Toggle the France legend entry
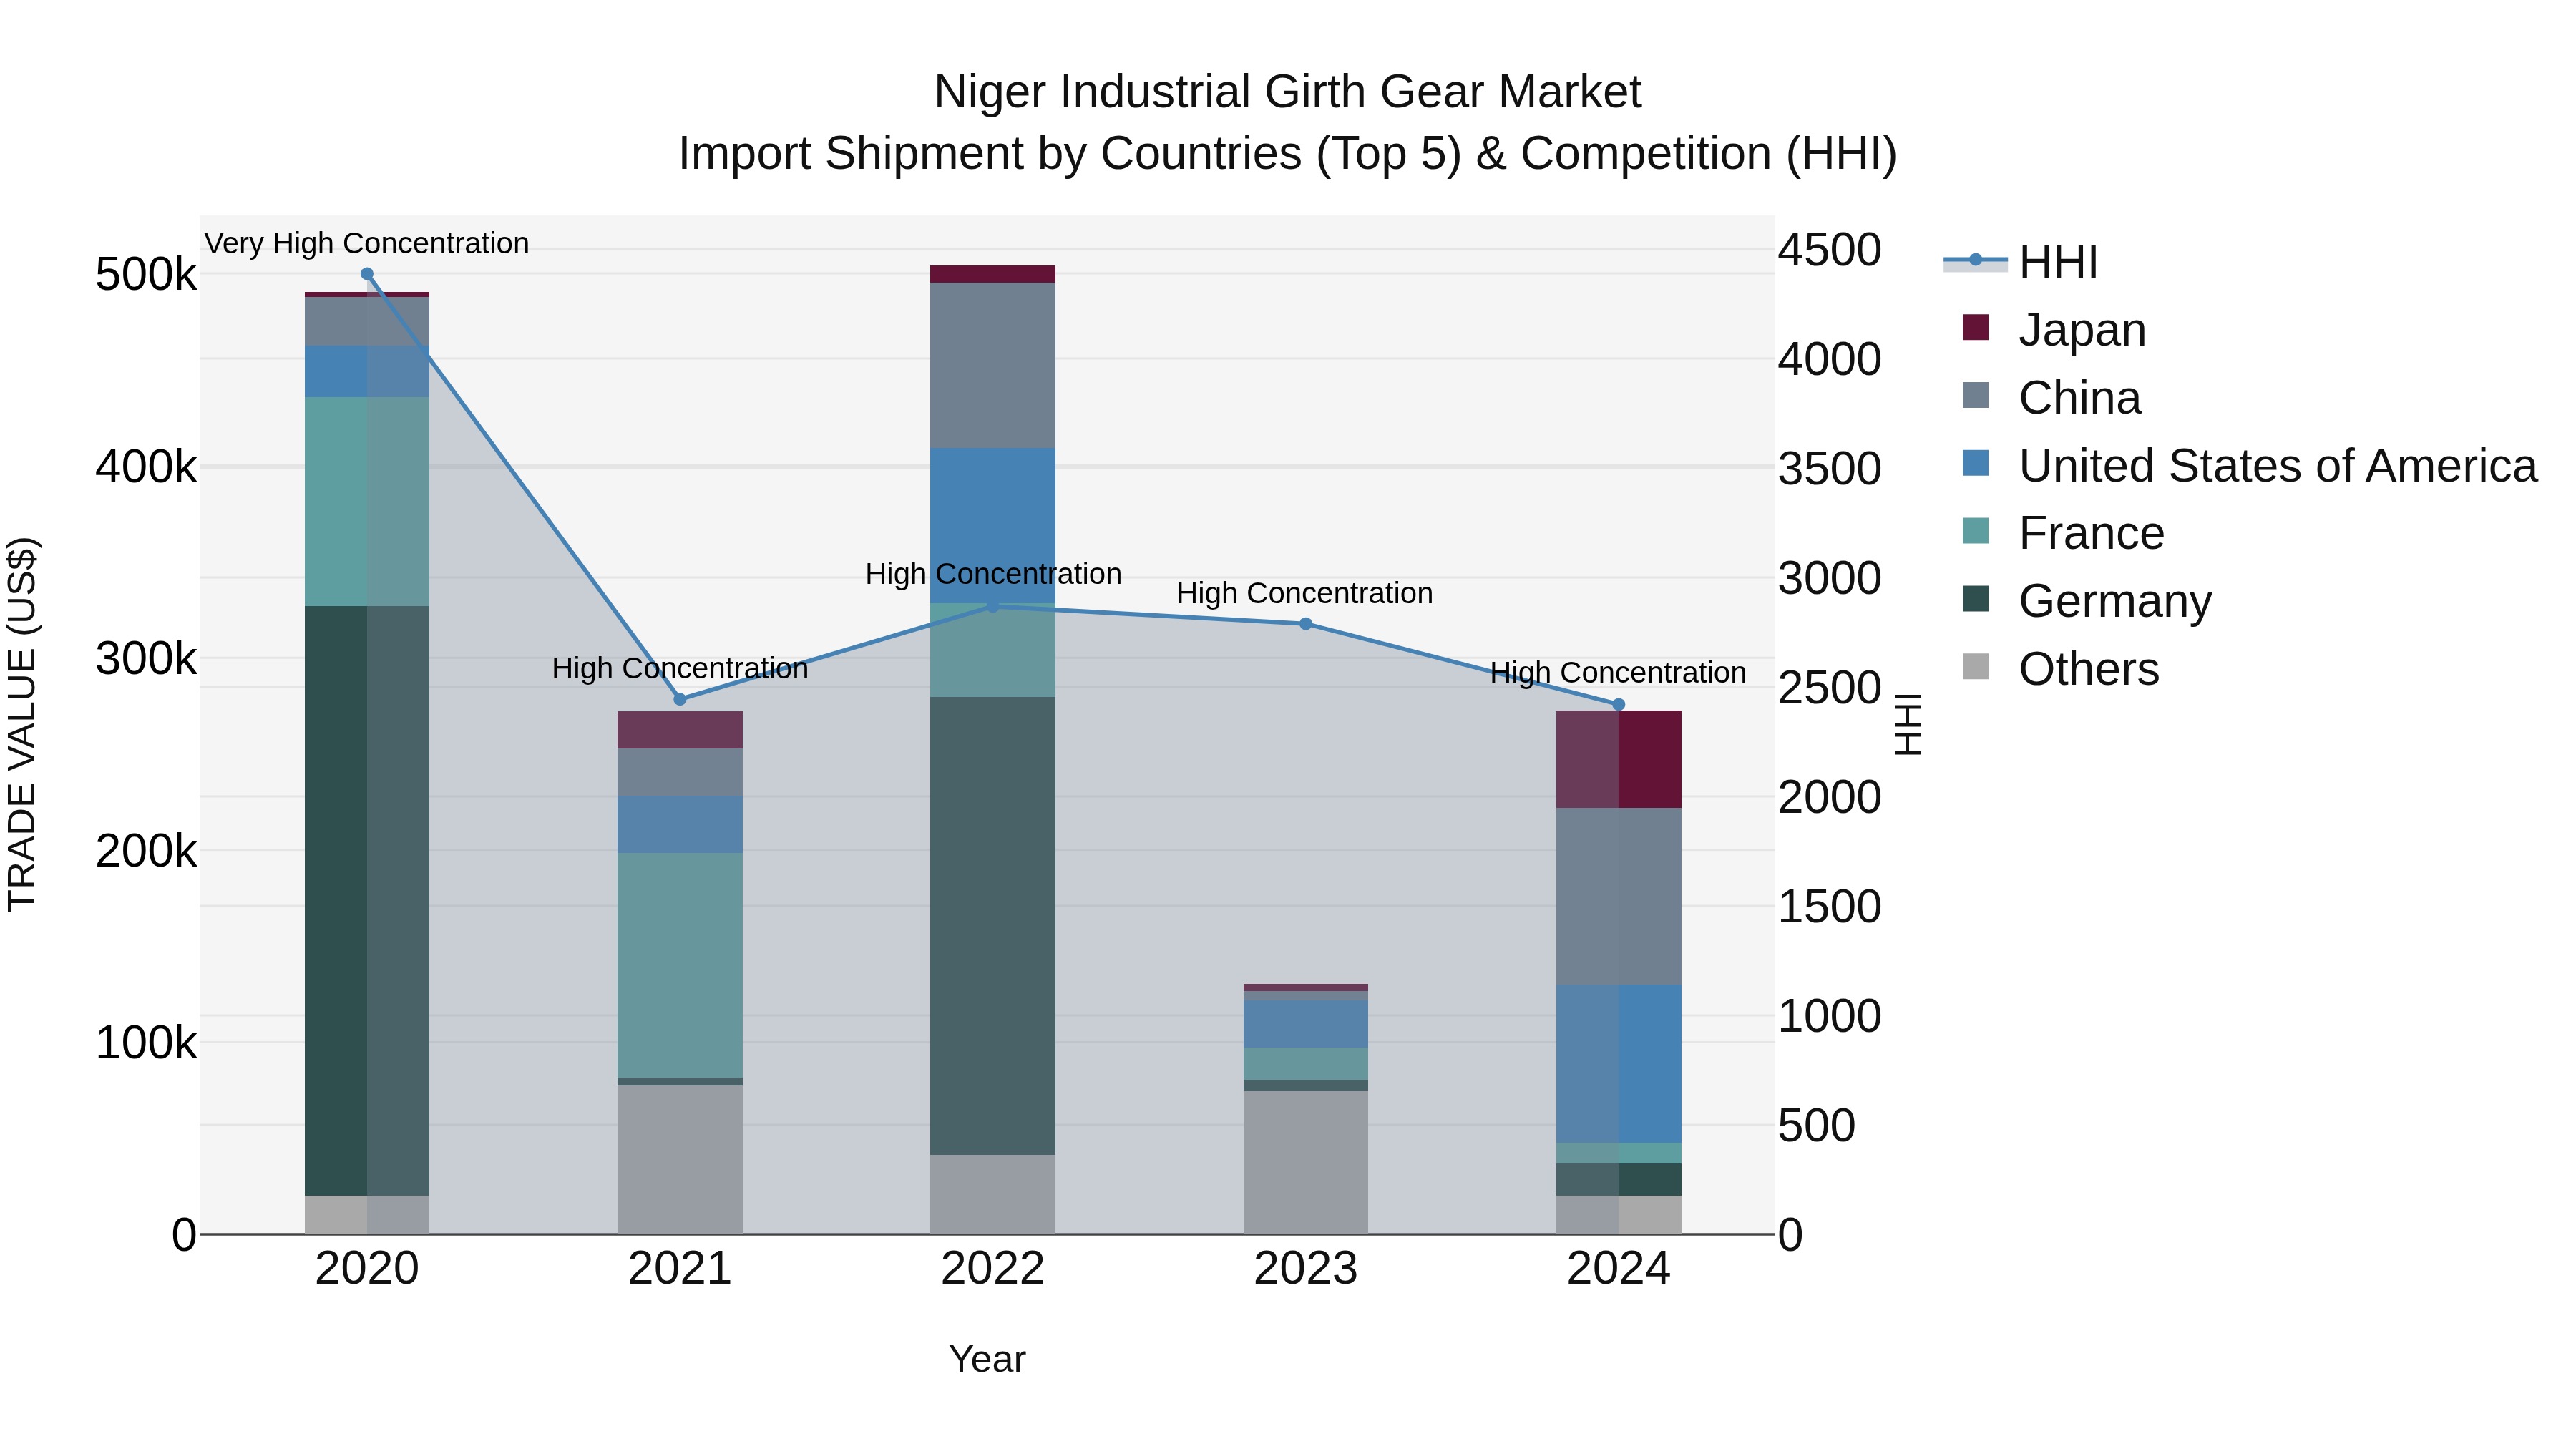 pos(2063,533)
